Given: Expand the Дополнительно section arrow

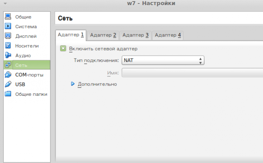Looking at the screenshot, I should pyautogui.click(x=73, y=84).
